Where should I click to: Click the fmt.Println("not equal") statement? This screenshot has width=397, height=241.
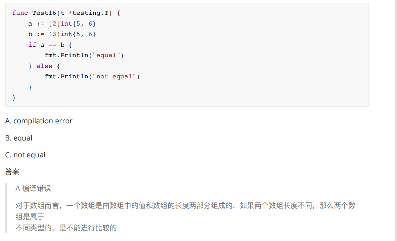92,76
